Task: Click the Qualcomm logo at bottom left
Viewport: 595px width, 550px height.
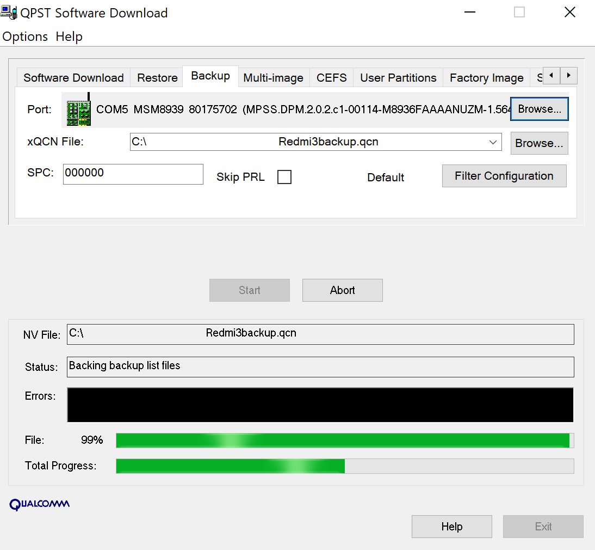Action: pyautogui.click(x=39, y=504)
